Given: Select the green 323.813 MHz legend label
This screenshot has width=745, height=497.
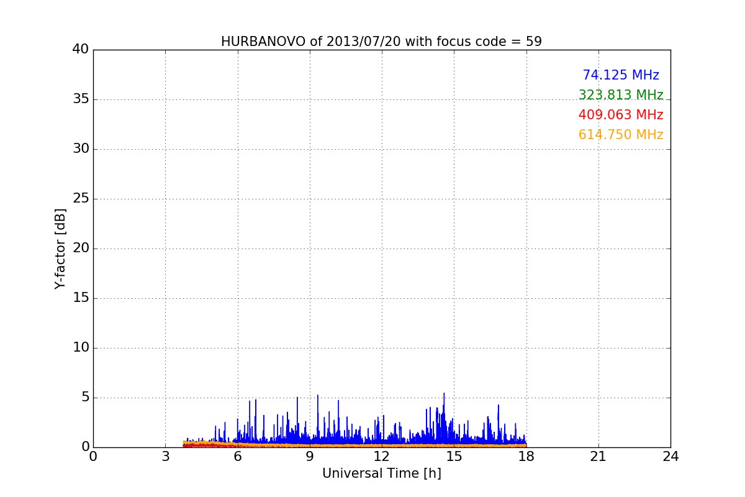Looking at the screenshot, I should pos(621,95).
